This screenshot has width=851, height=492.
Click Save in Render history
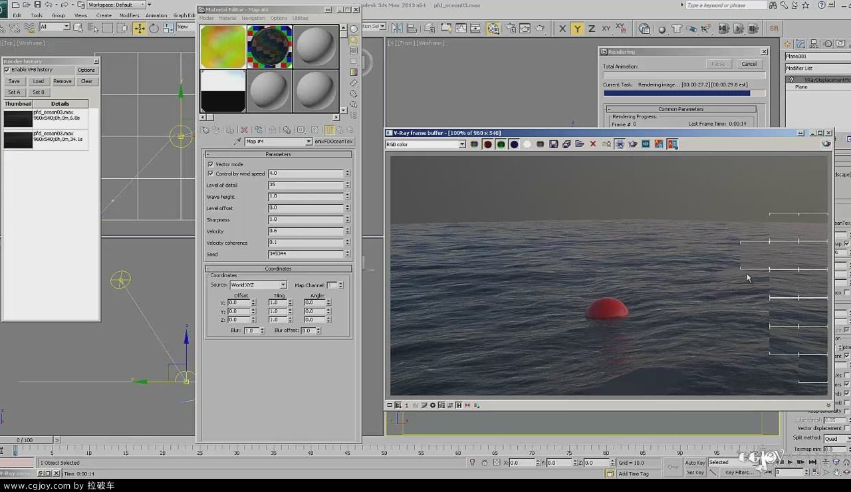click(x=14, y=81)
